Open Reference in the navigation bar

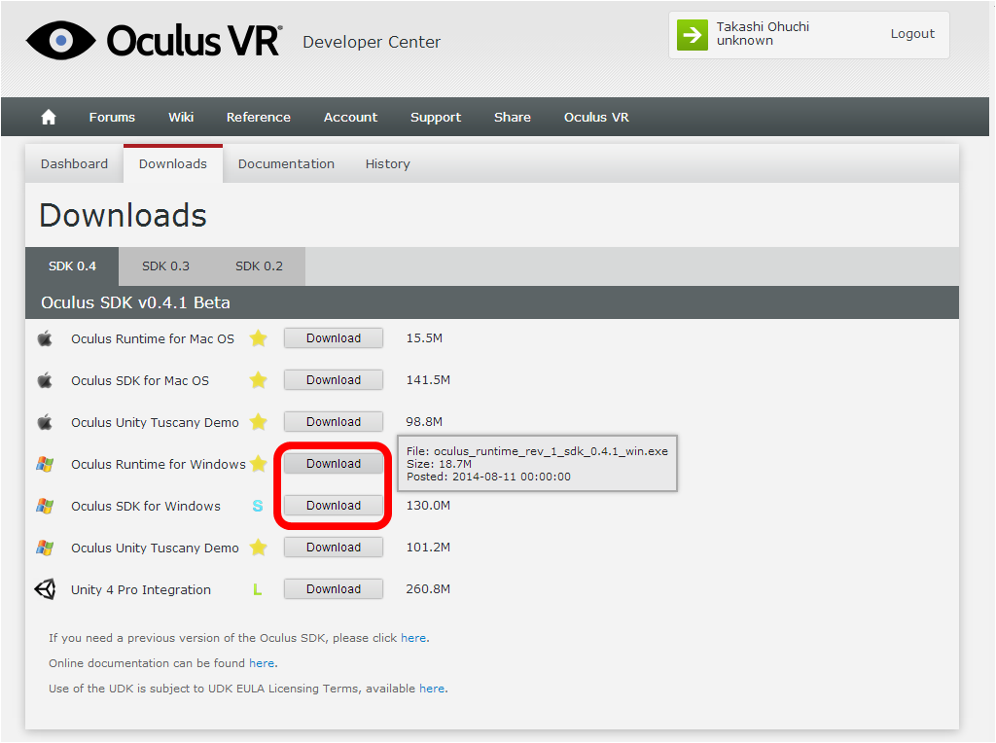pos(258,117)
